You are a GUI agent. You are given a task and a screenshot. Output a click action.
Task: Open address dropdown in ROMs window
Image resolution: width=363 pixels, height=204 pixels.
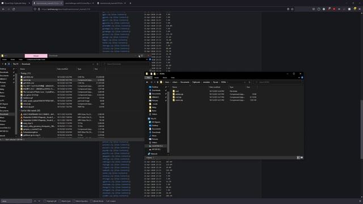click(244, 82)
